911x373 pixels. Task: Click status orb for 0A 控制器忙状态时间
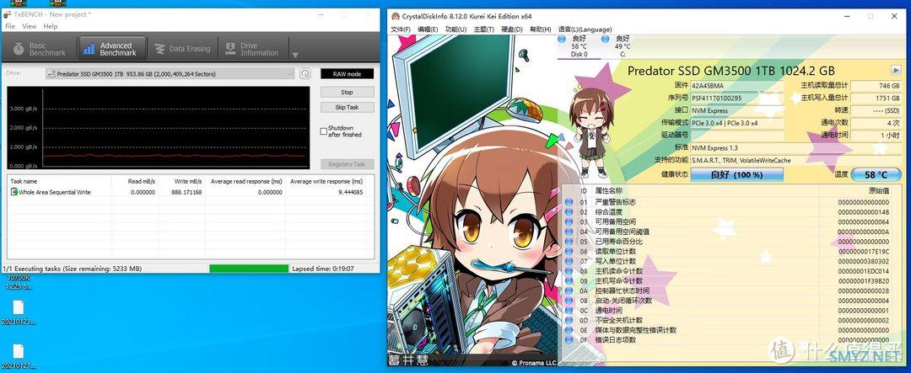[569, 290]
